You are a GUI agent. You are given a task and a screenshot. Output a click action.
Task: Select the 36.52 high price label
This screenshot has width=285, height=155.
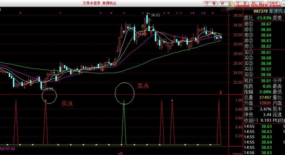click(155, 15)
